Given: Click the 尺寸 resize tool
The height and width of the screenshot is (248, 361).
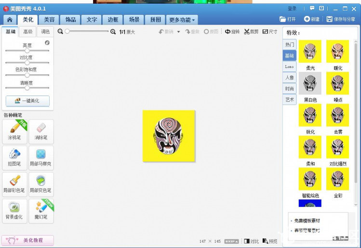Looking at the screenshot, I should click(x=270, y=31).
